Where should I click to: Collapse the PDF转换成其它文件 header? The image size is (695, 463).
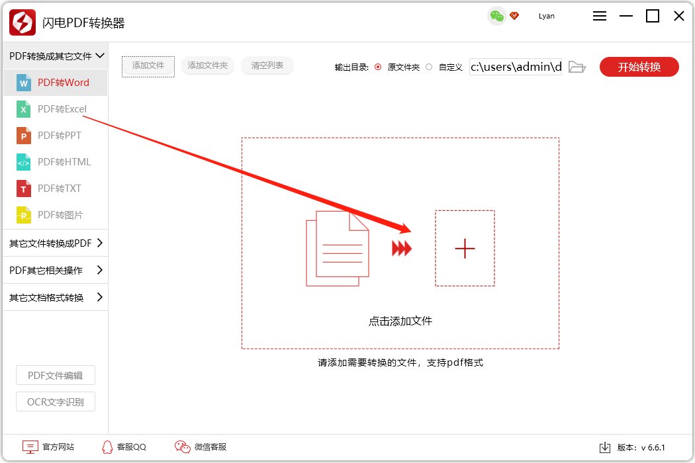click(x=53, y=56)
